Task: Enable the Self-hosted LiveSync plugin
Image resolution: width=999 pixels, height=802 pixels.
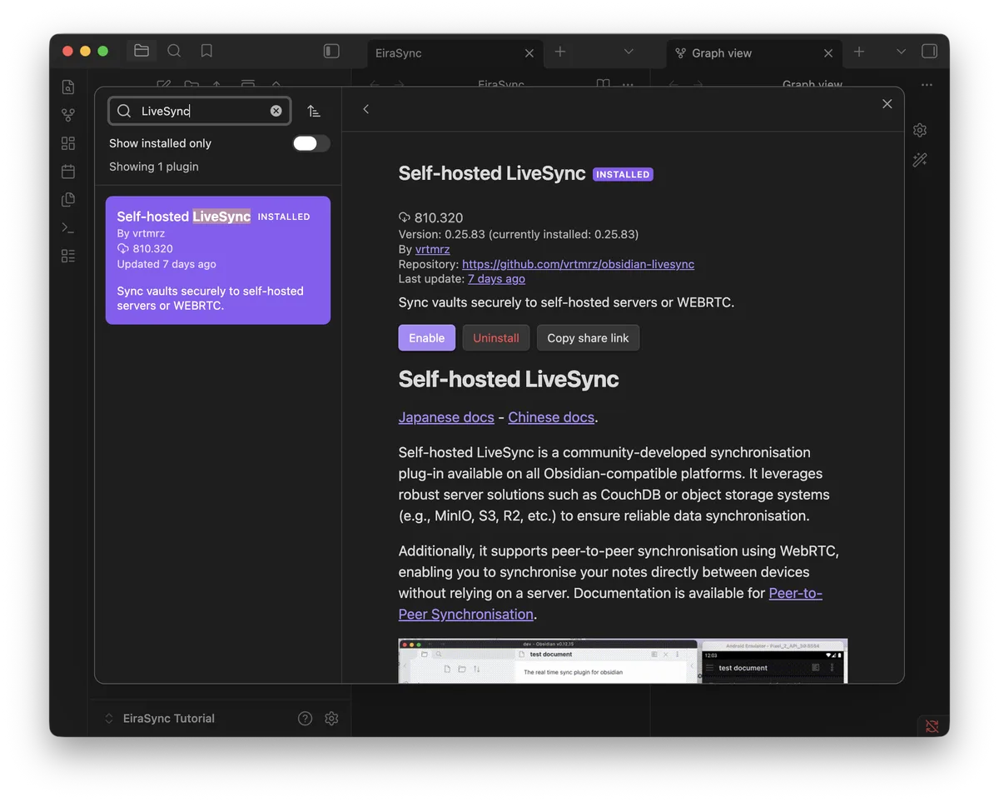Action: tap(427, 338)
